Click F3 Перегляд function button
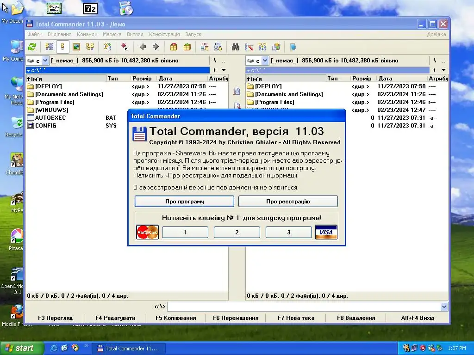This screenshot has width=474, height=355. tap(56, 318)
